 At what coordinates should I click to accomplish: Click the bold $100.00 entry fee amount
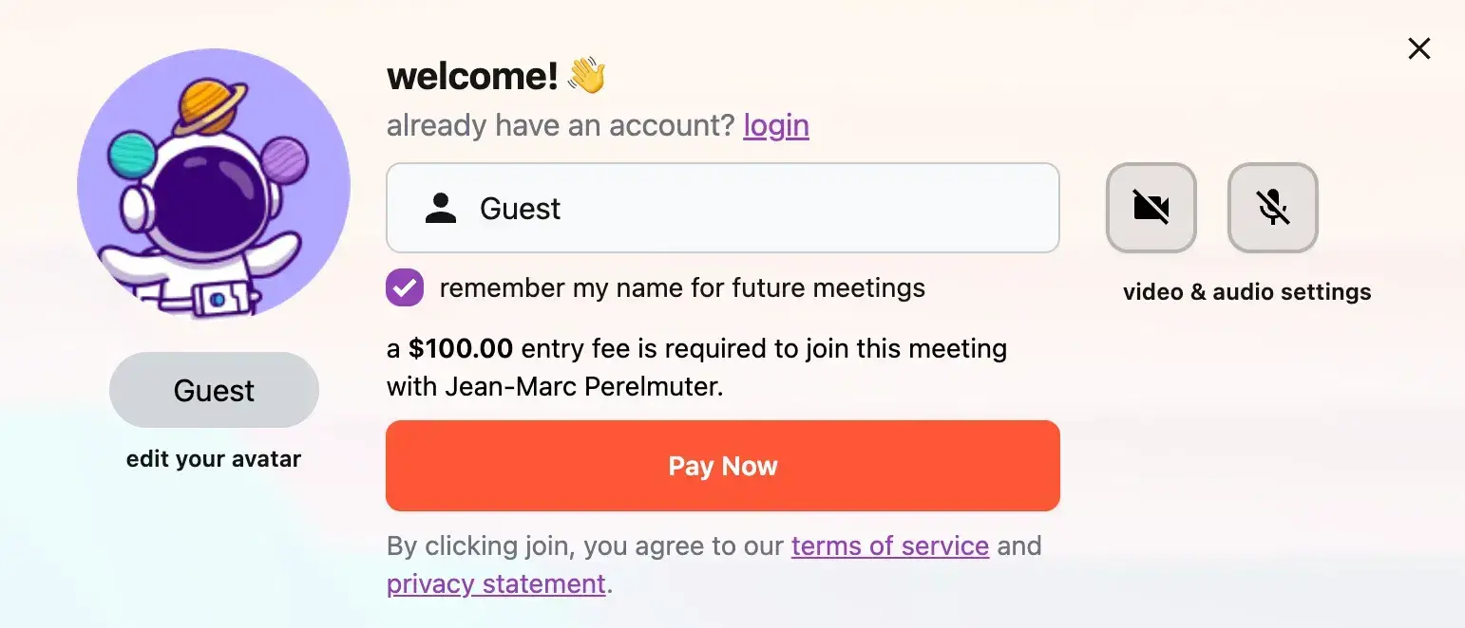pos(461,349)
